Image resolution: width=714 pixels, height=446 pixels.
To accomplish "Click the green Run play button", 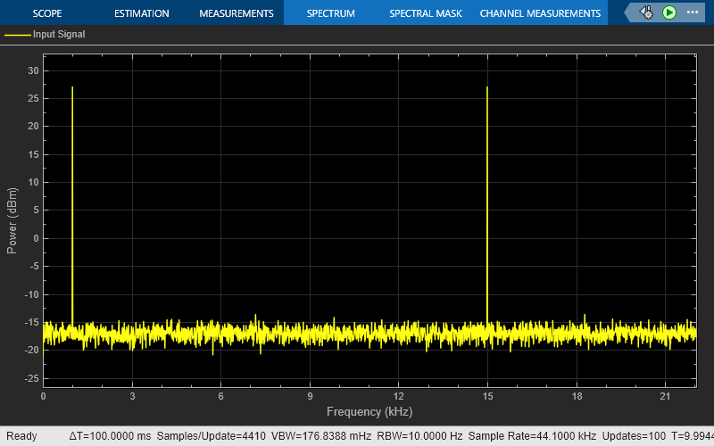I will pyautogui.click(x=668, y=12).
